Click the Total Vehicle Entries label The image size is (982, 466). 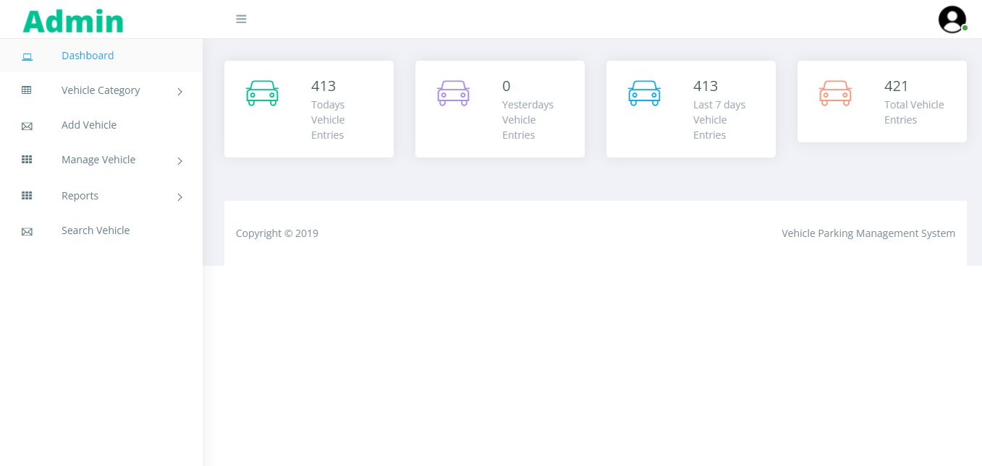pyautogui.click(x=914, y=112)
